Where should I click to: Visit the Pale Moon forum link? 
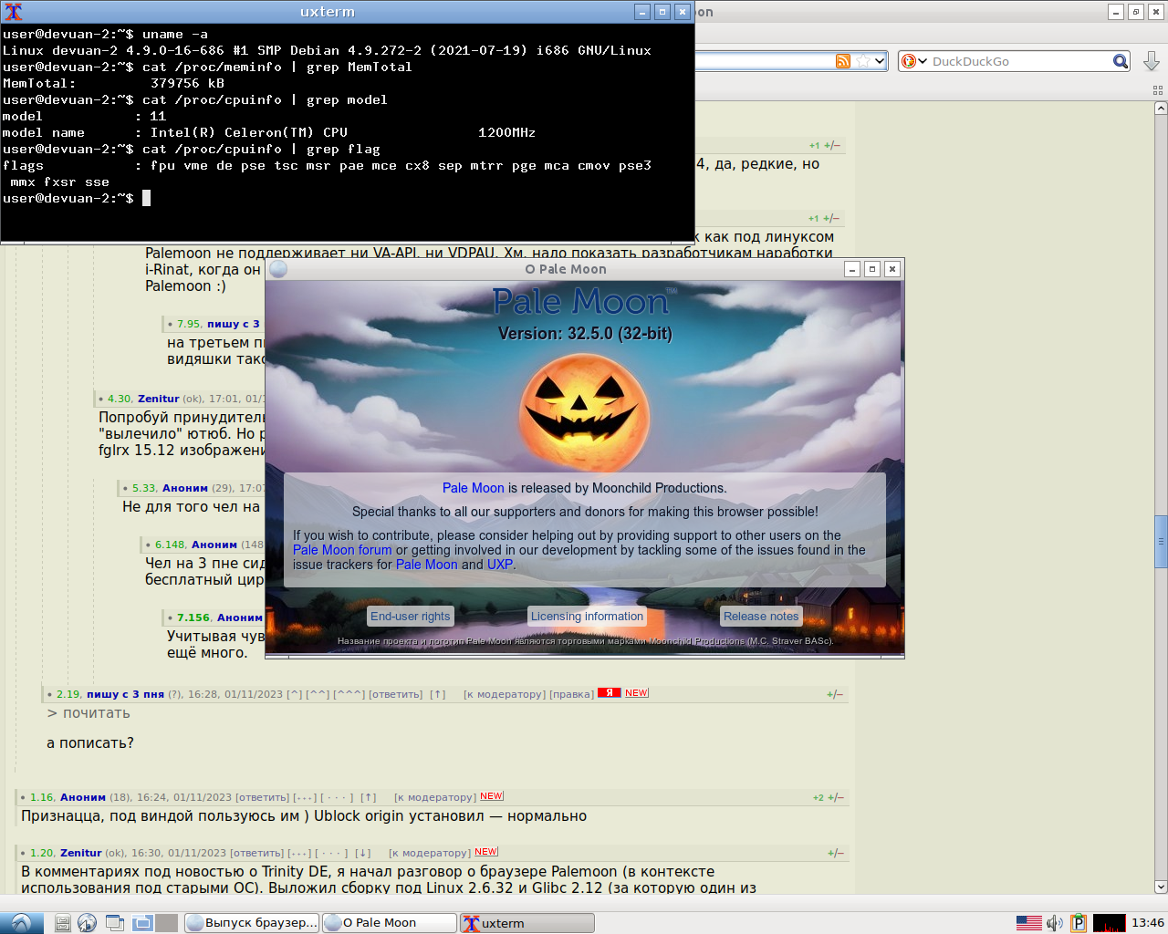click(x=342, y=550)
